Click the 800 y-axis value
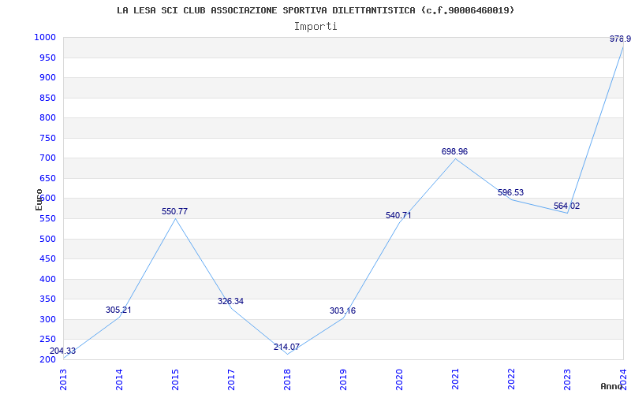The width and height of the screenshot is (631, 394). [x=47, y=117]
